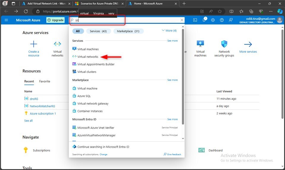Click See more next to Microsoft Entra ID
This screenshot has width=285, height=170.
tap(172, 119)
